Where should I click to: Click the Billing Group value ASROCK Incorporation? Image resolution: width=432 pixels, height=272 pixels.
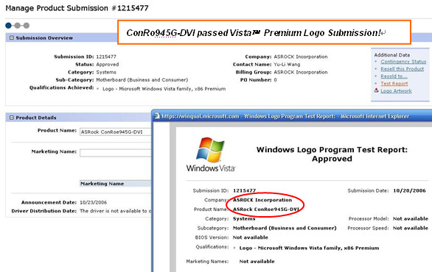301,72
